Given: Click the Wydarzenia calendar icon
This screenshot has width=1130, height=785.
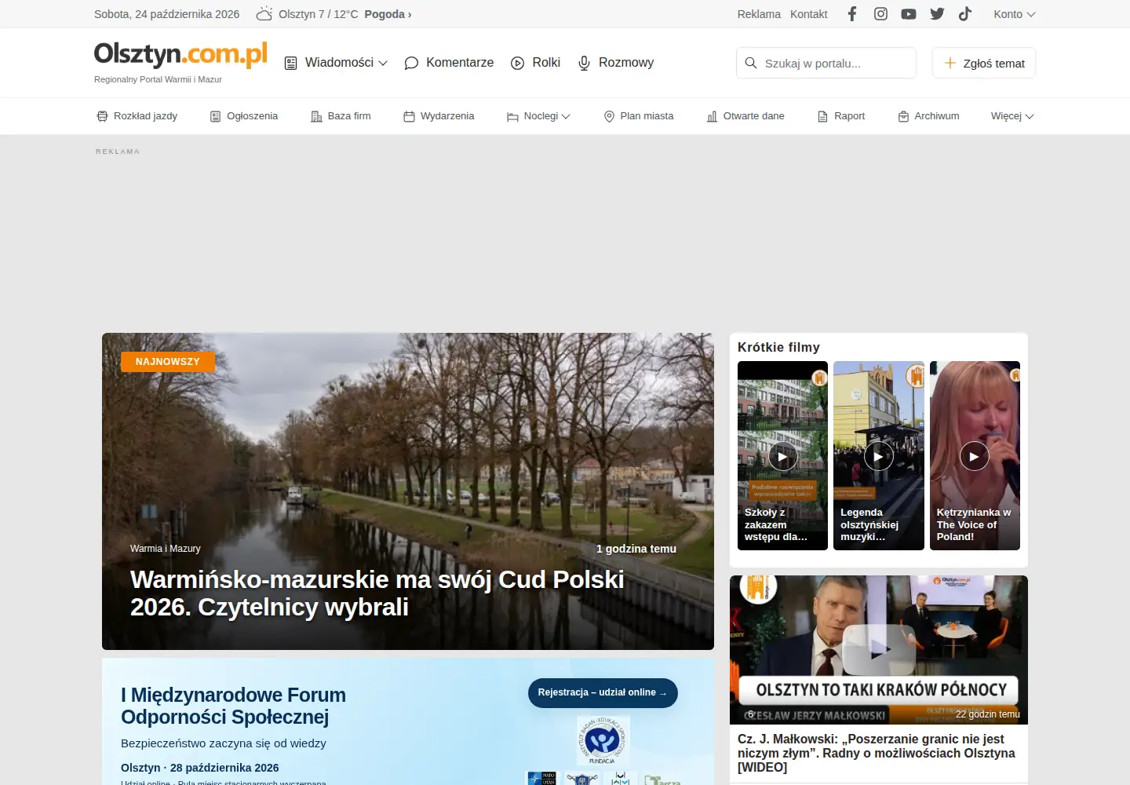Looking at the screenshot, I should 409,116.
